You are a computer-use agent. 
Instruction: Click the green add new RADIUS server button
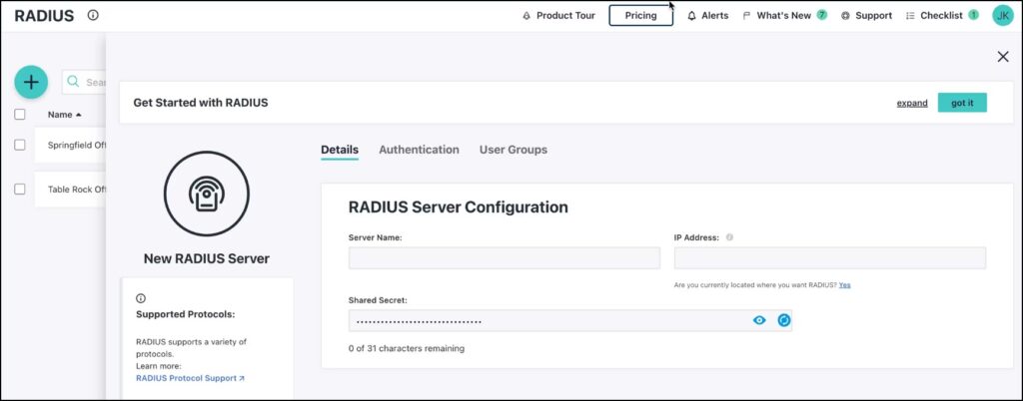click(x=31, y=82)
